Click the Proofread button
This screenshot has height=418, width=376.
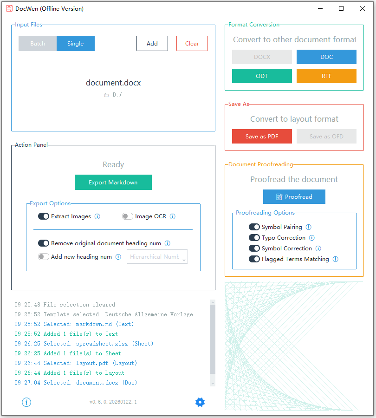pyautogui.click(x=294, y=197)
